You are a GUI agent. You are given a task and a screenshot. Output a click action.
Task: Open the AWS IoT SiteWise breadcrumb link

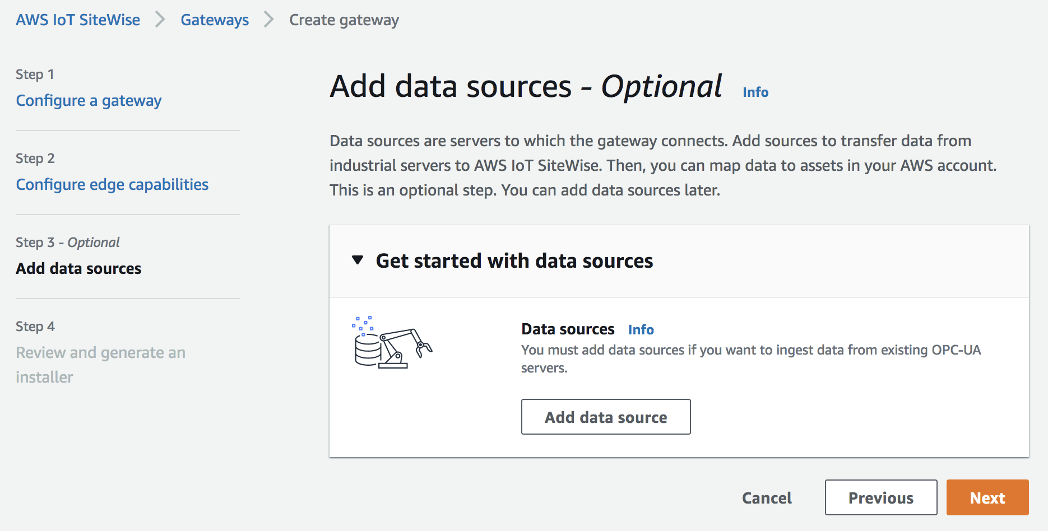(x=78, y=20)
